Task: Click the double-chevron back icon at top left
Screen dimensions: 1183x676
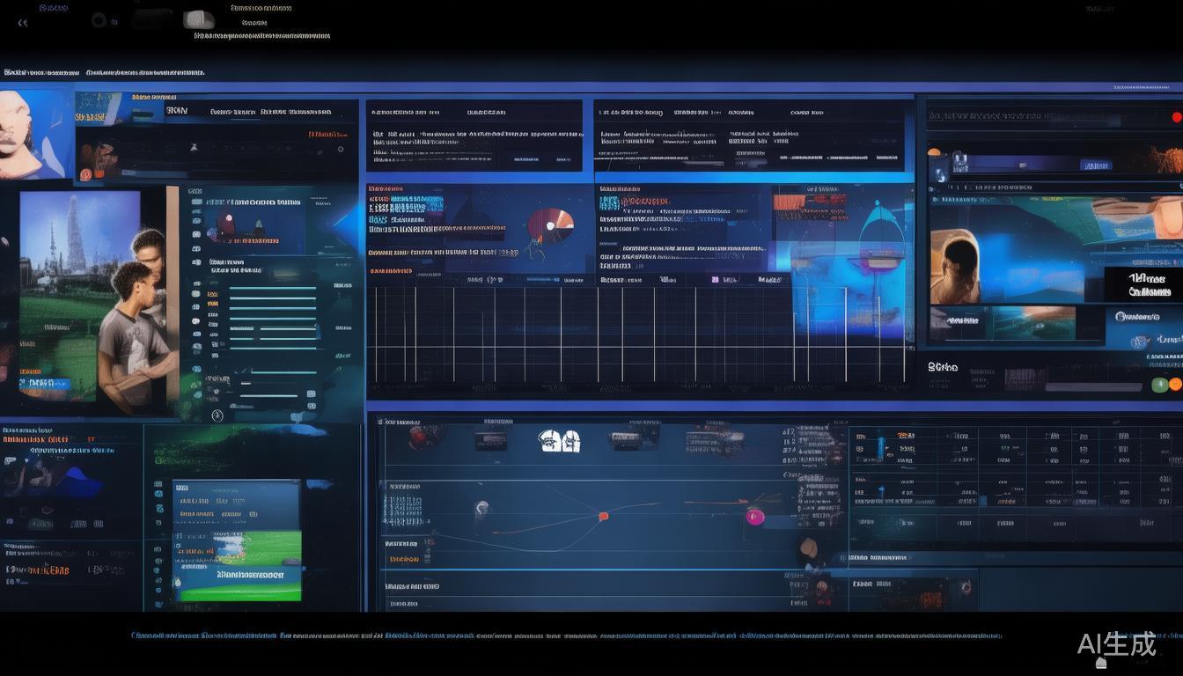Action: click(x=22, y=23)
